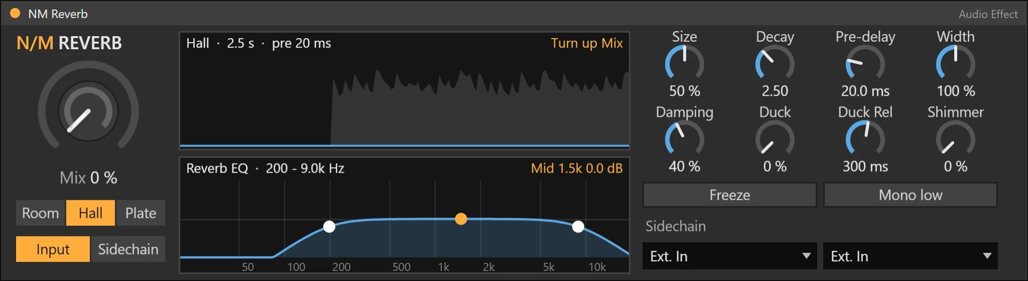Select the Plate reverb type
The image size is (1028, 281).
point(141,213)
